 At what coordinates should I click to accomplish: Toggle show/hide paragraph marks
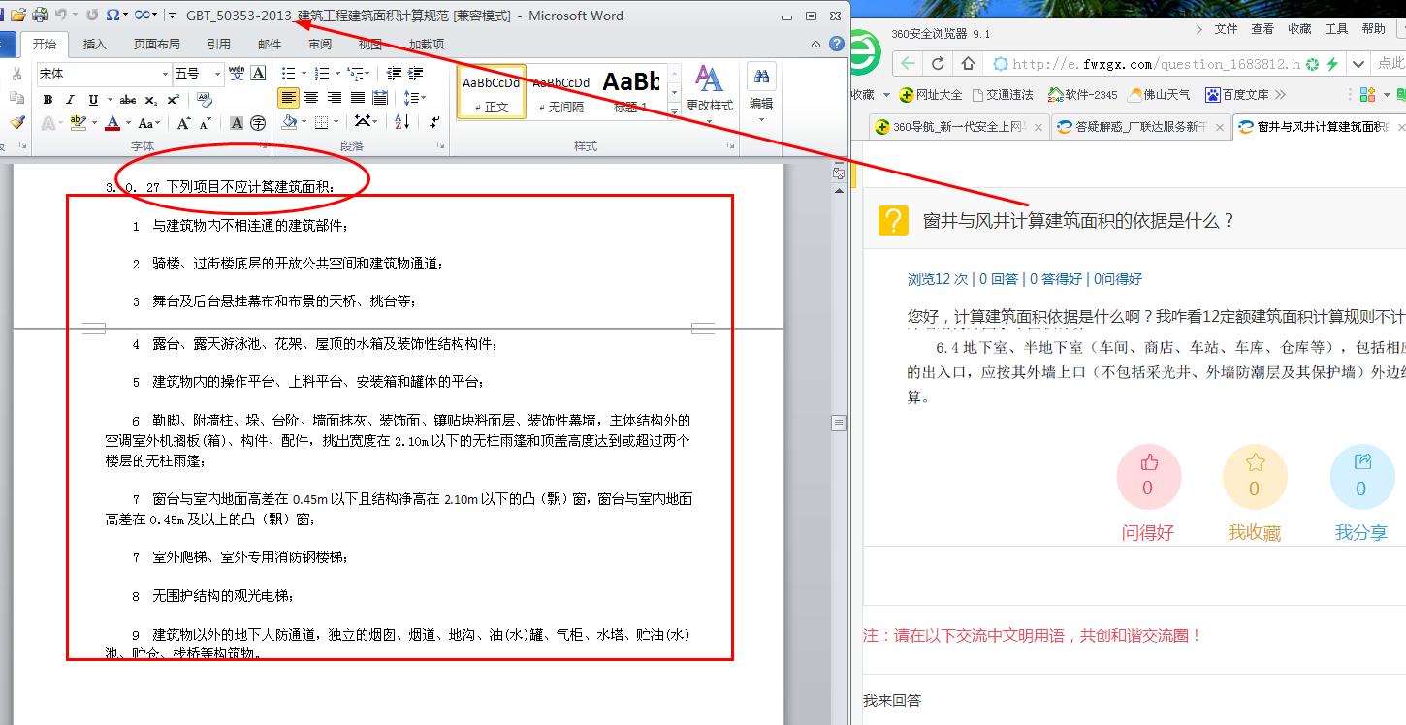point(434,123)
